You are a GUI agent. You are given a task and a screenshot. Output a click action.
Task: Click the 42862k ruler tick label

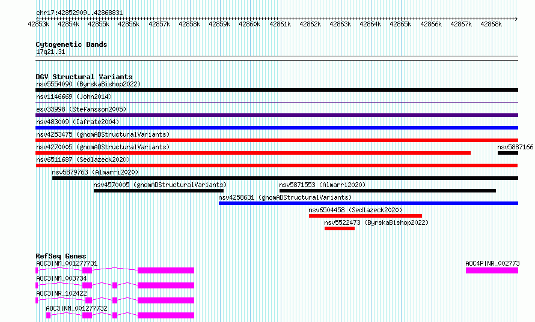[310, 24]
